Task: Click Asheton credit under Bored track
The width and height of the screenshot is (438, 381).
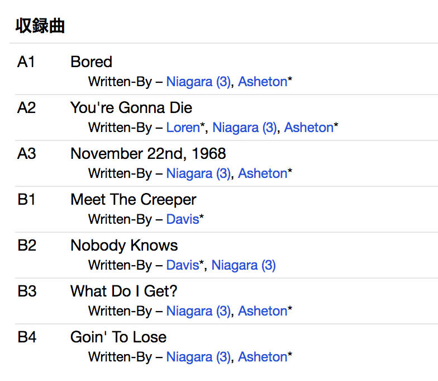Action: pos(263,82)
